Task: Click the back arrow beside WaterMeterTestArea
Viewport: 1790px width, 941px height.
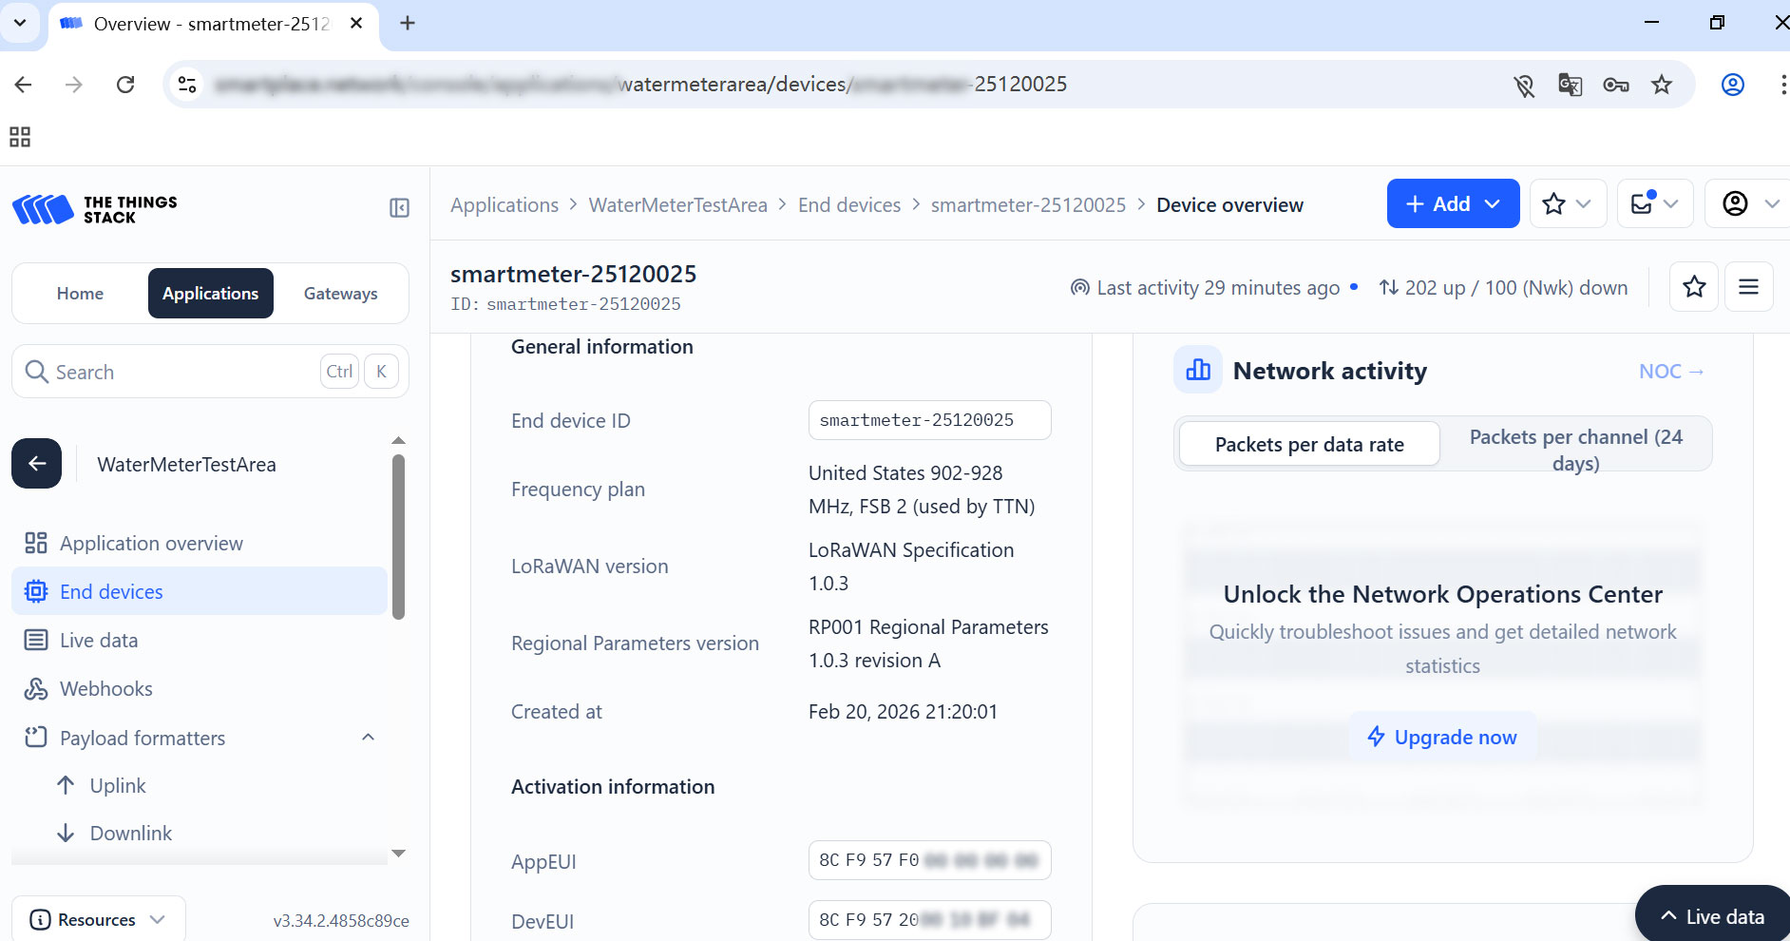Action: [x=37, y=464]
